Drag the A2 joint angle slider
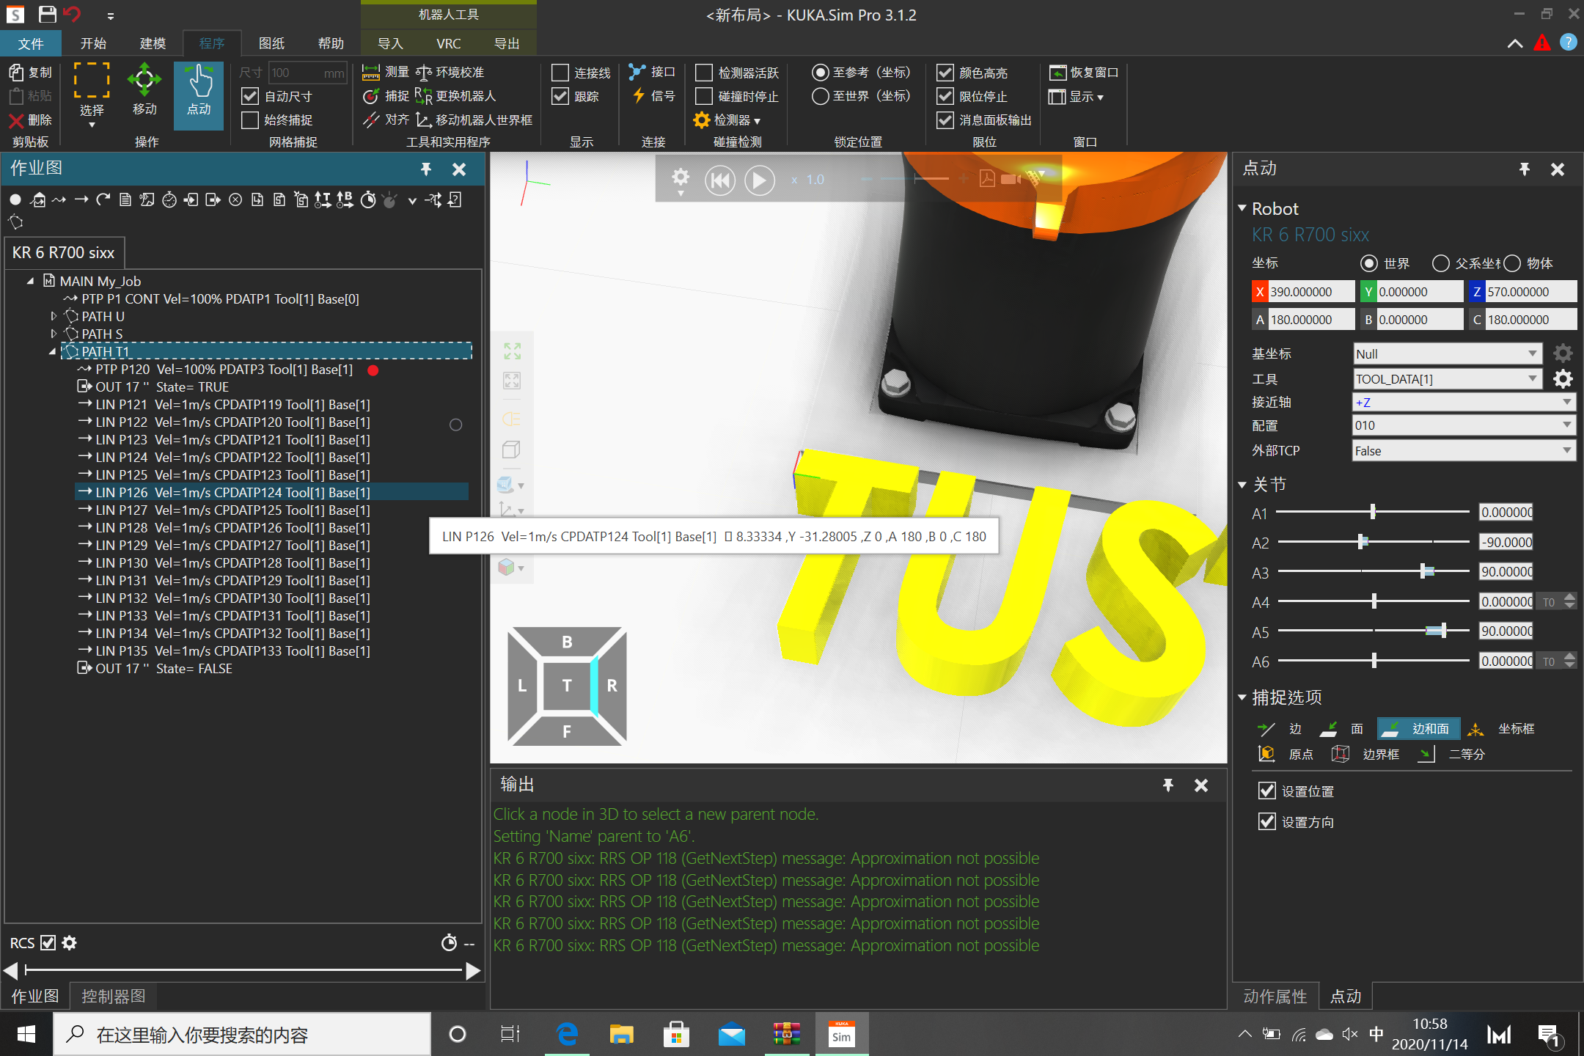The width and height of the screenshot is (1584, 1056). pos(1363,541)
